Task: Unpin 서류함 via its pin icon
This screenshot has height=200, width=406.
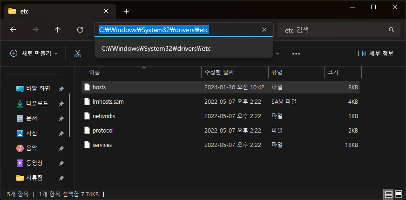Action: (61, 178)
